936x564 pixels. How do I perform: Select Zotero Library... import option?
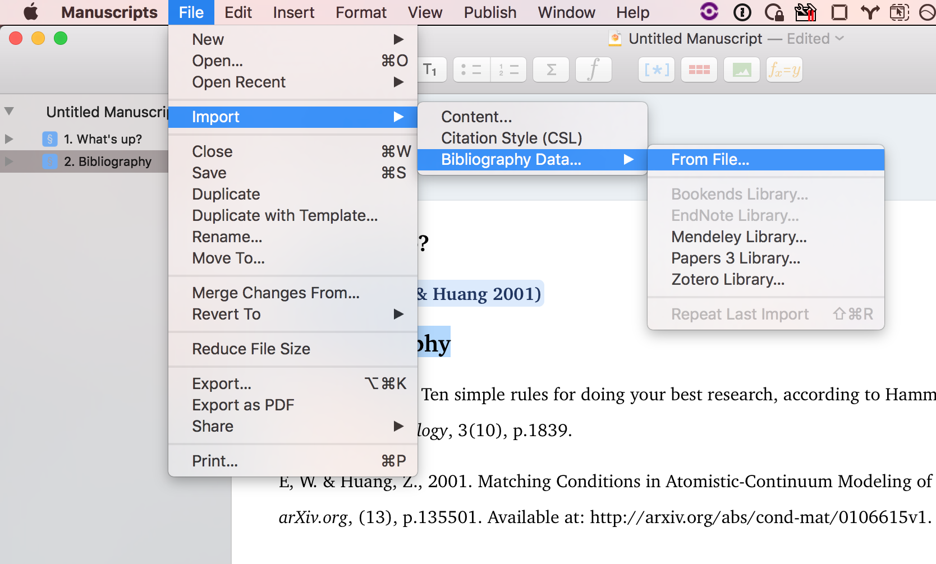pyautogui.click(x=766, y=279)
